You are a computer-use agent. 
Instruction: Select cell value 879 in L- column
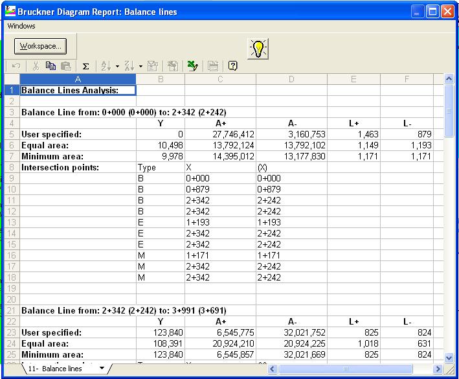tap(407, 134)
